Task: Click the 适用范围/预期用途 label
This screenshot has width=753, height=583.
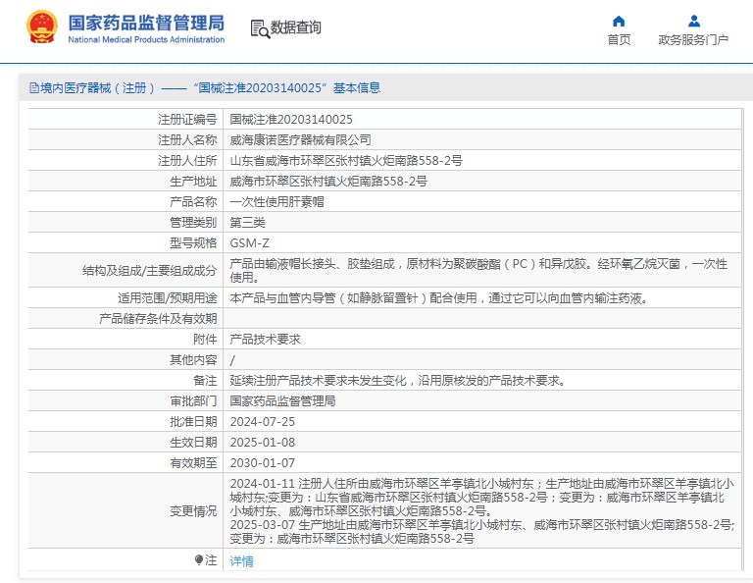Action: pos(167,298)
